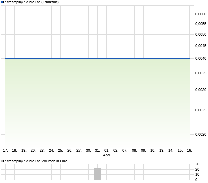
Task: Click the grey volume bar at 31.
Action: [x=97, y=174]
